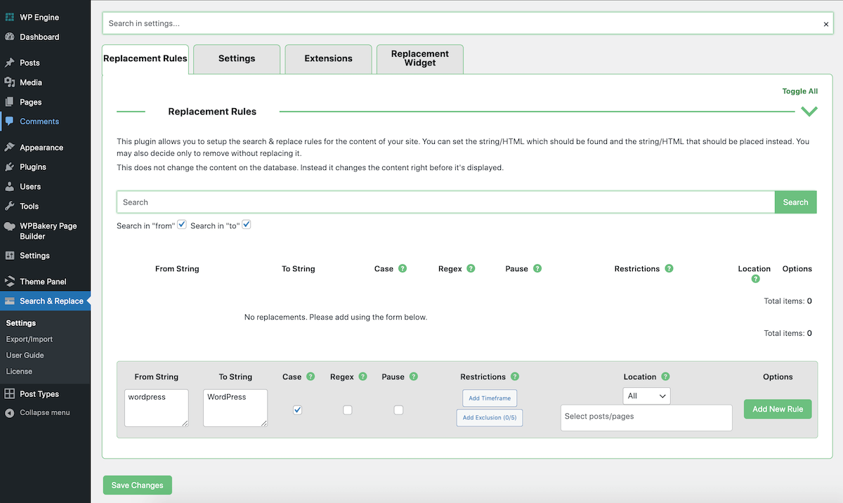Click Add Exclusion (0/5) button
Viewport: 843px width, 503px height.
(x=490, y=418)
